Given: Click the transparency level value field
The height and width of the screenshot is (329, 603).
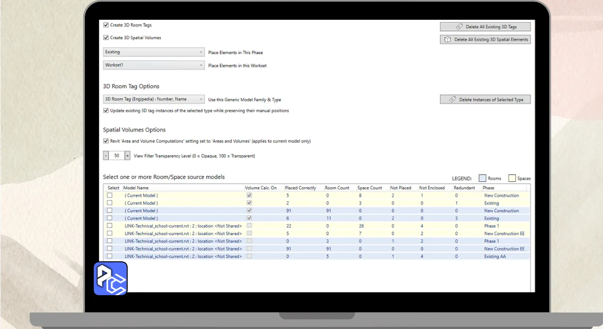Looking at the screenshot, I should click(x=116, y=156).
